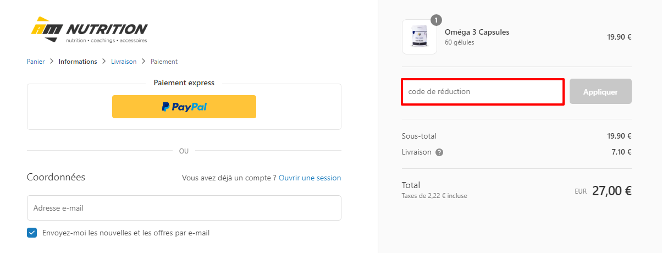
Task: Uncheck the email news and offers checkbox
Action: [32, 233]
